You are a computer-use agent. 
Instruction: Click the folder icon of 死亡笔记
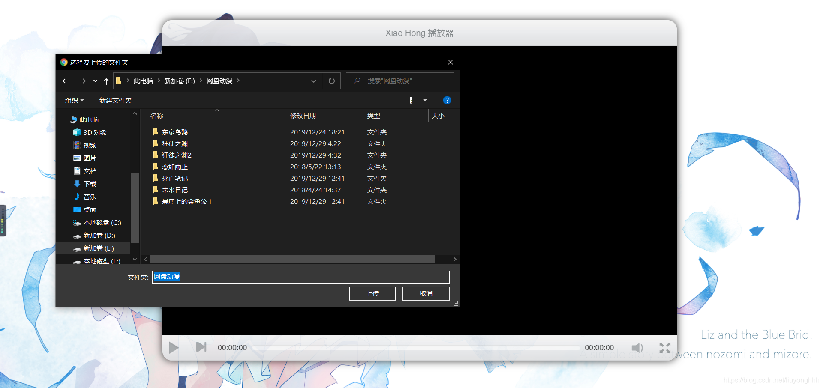coord(155,178)
